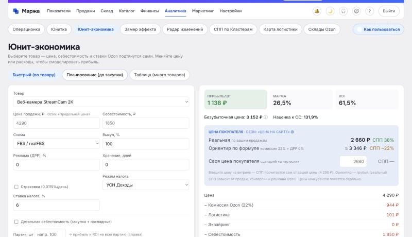Click the Ставка налога % field
Viewport: 412px width, 237px height.
coord(57,205)
